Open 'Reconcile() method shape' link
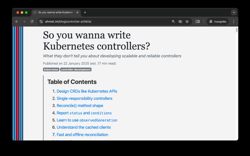The image size is (250, 156). pyautogui.click(x=80, y=106)
